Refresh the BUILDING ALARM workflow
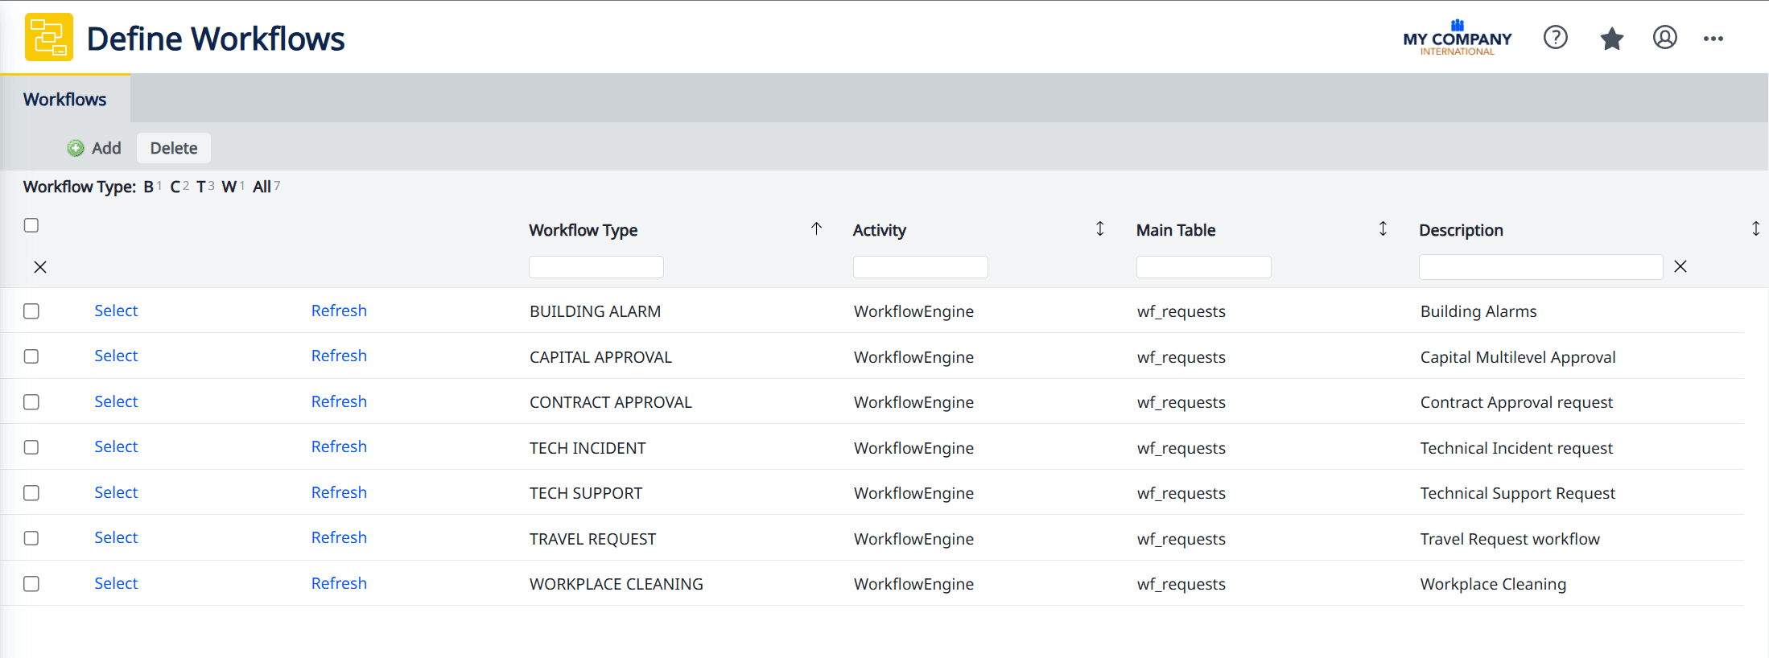This screenshot has height=658, width=1769. 339,310
